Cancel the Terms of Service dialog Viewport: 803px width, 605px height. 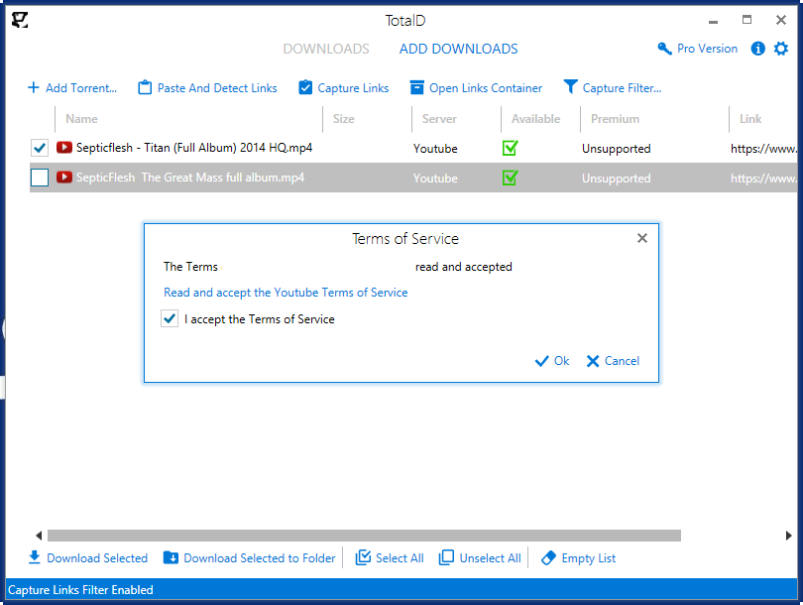tap(613, 361)
